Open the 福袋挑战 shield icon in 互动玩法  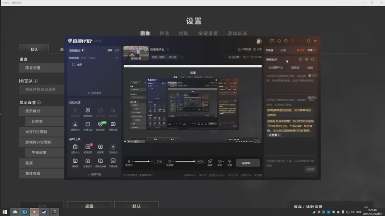tap(88, 110)
